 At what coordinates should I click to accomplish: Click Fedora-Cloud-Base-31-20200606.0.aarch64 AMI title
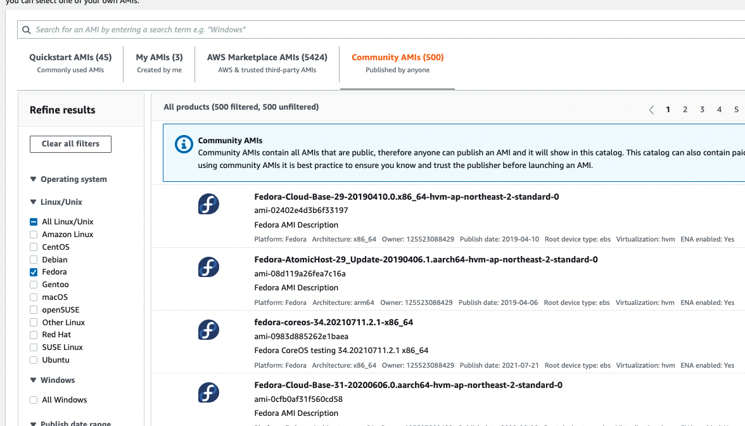pyautogui.click(x=408, y=385)
